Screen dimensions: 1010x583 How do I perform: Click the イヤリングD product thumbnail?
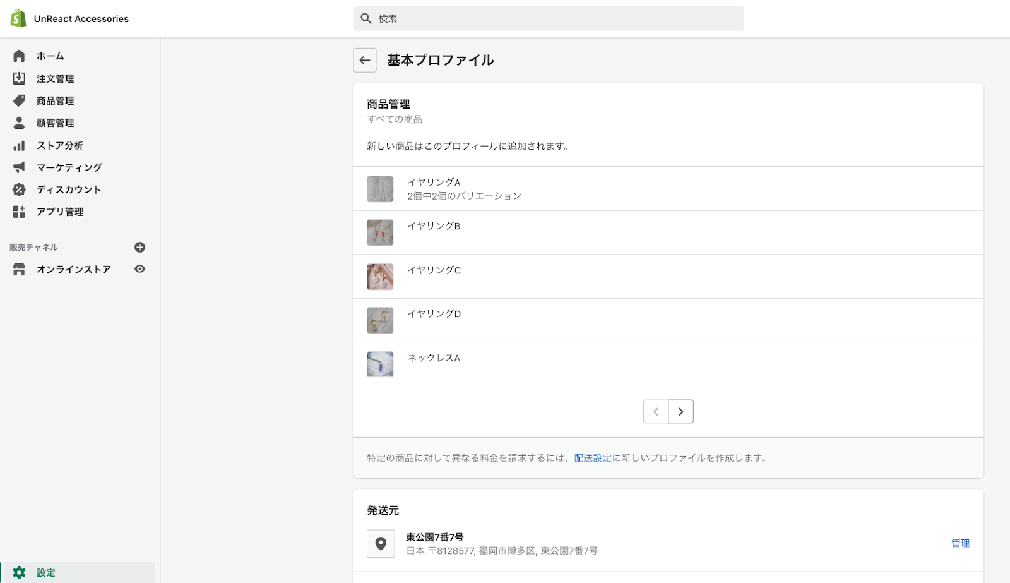(x=380, y=320)
